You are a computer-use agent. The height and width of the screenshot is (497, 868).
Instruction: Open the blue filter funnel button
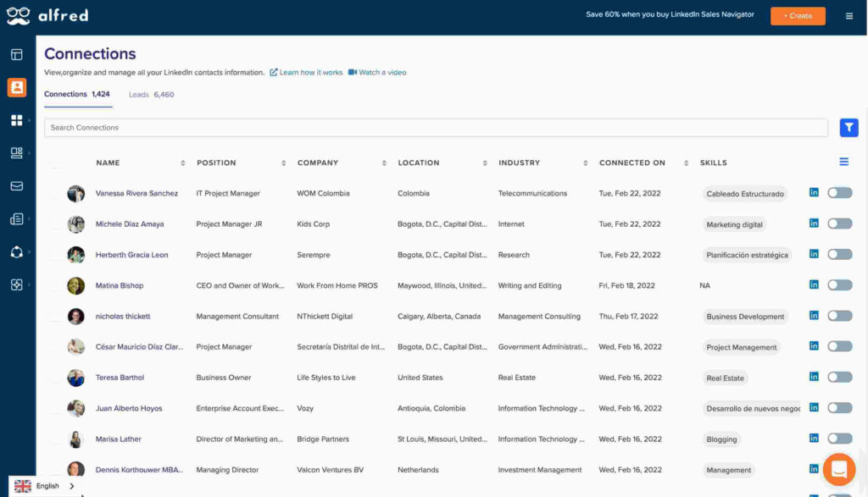click(849, 128)
